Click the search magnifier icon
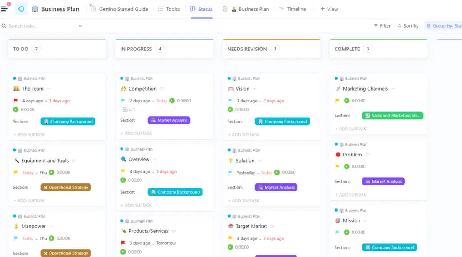Image resolution: width=462 pixels, height=257 pixels. 3,26
